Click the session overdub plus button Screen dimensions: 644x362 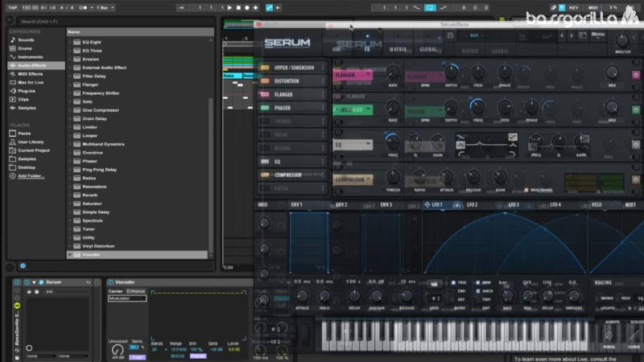(255, 7)
